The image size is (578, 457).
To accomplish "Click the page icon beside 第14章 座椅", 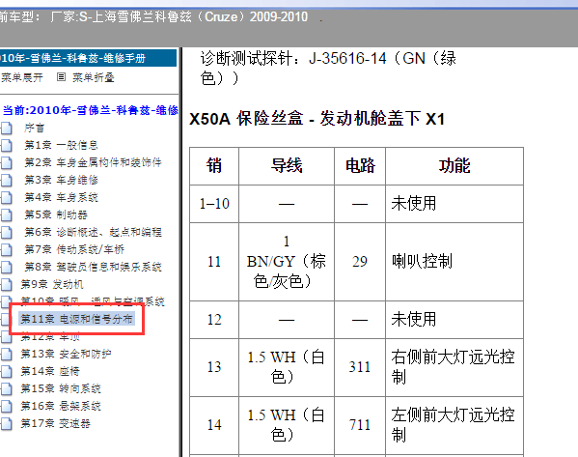I will coord(6,371).
